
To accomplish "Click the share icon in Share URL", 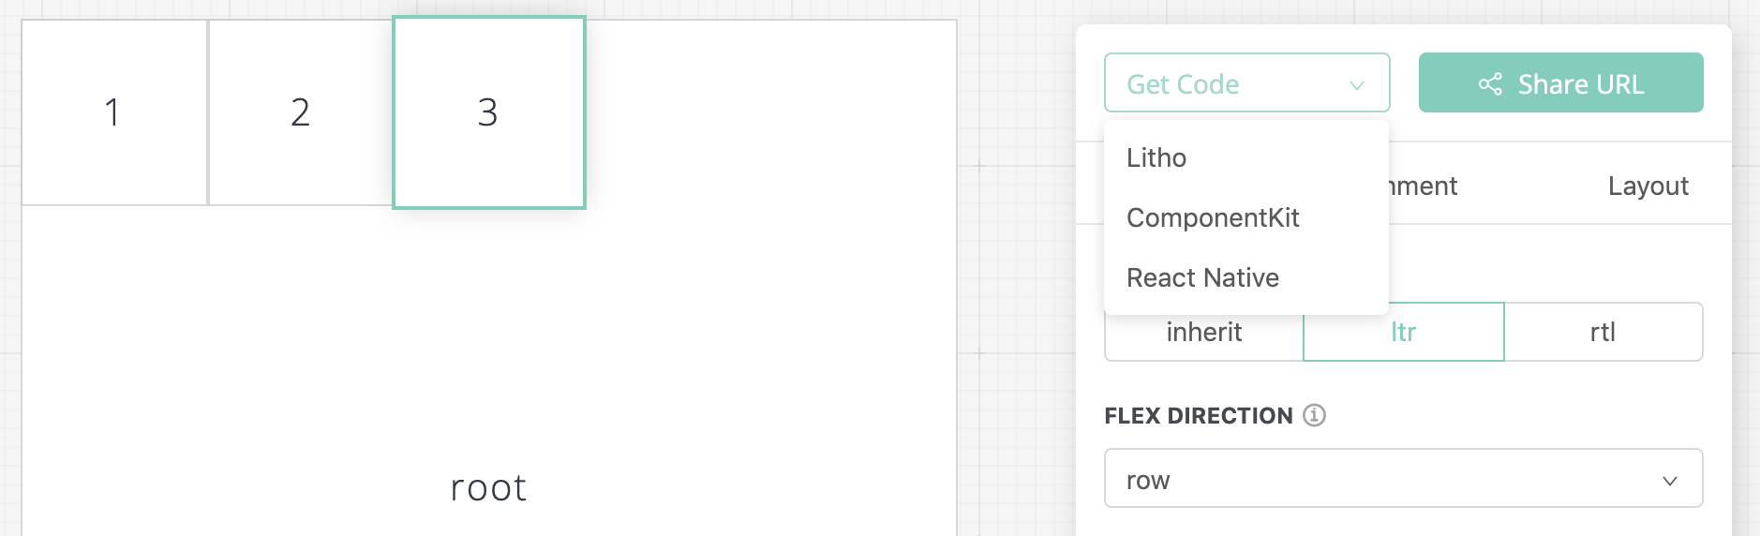I will [1490, 84].
